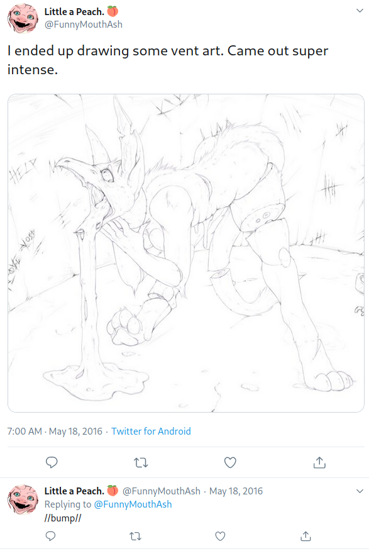Retweet the main vent art tweet
Viewport: 369px width, 551px height.
coord(141,462)
